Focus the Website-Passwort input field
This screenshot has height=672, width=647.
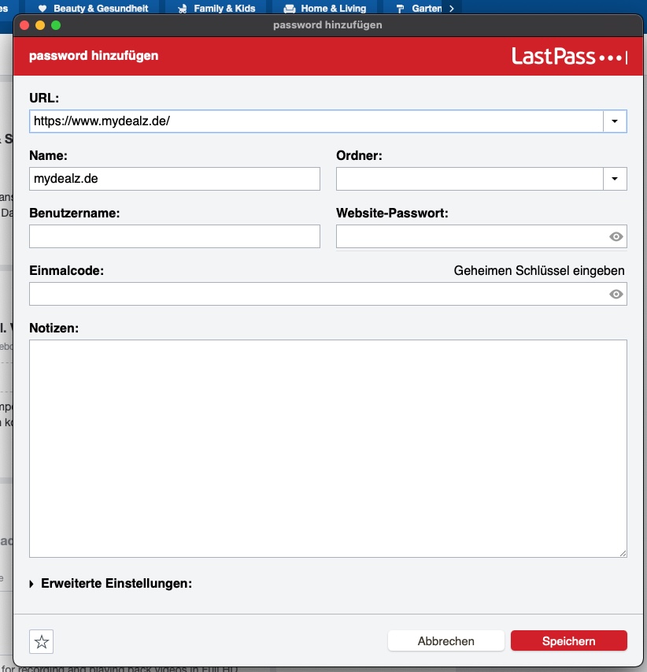pos(471,236)
